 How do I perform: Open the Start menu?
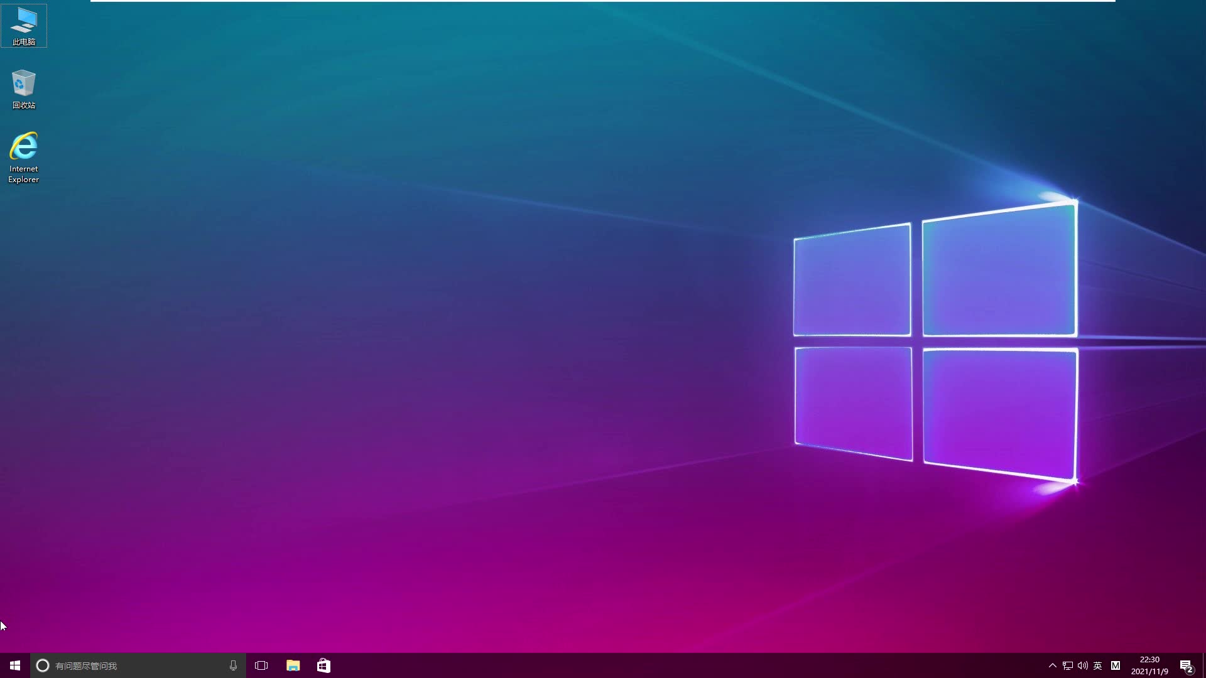coord(14,665)
